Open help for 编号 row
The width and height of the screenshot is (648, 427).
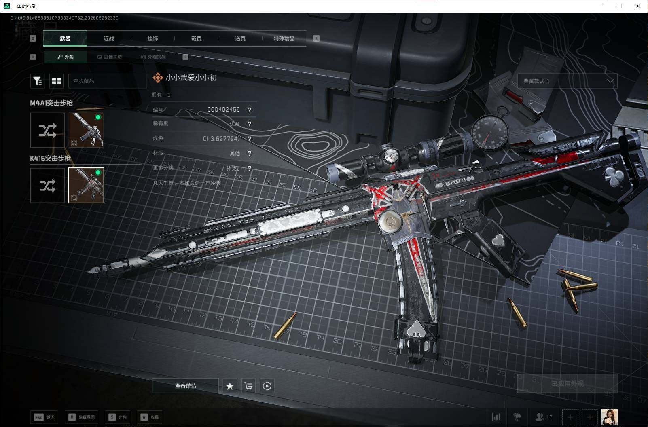tap(250, 110)
